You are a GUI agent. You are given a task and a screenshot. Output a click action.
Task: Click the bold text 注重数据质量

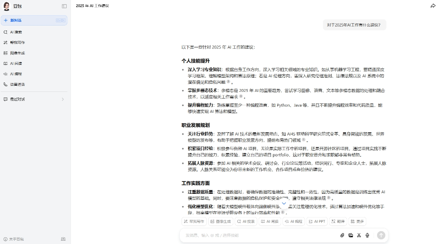200,192
